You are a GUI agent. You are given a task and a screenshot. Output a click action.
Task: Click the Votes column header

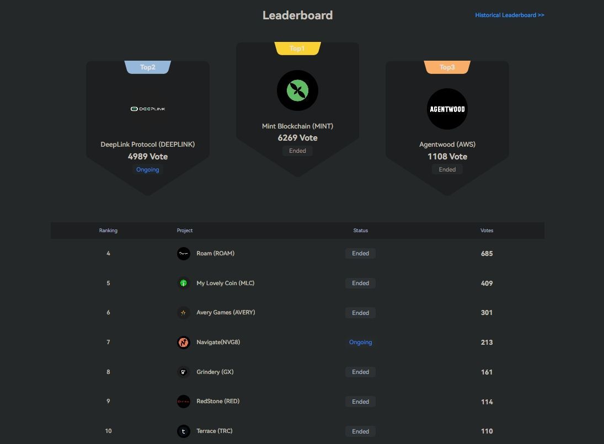click(x=487, y=231)
